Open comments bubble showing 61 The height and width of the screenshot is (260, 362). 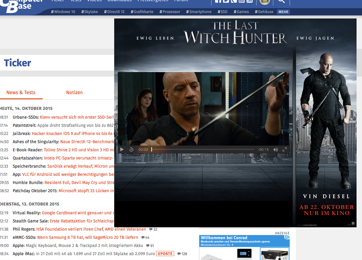[x=150, y=246]
